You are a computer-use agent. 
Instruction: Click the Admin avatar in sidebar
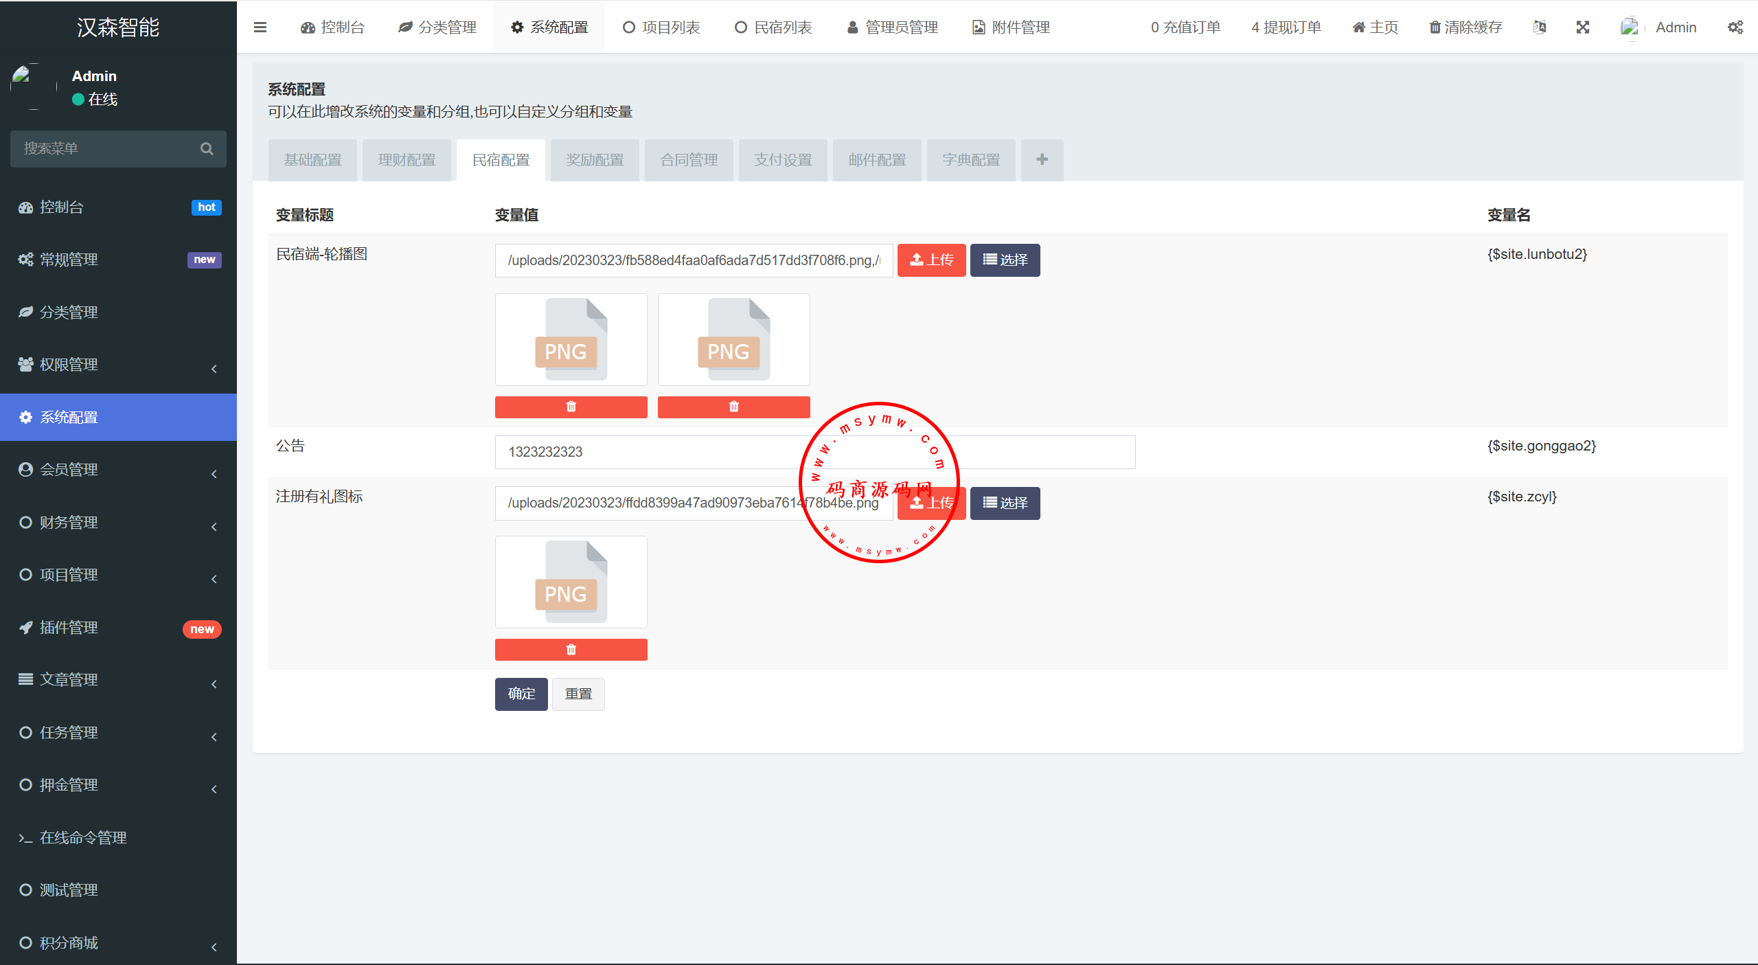34,87
